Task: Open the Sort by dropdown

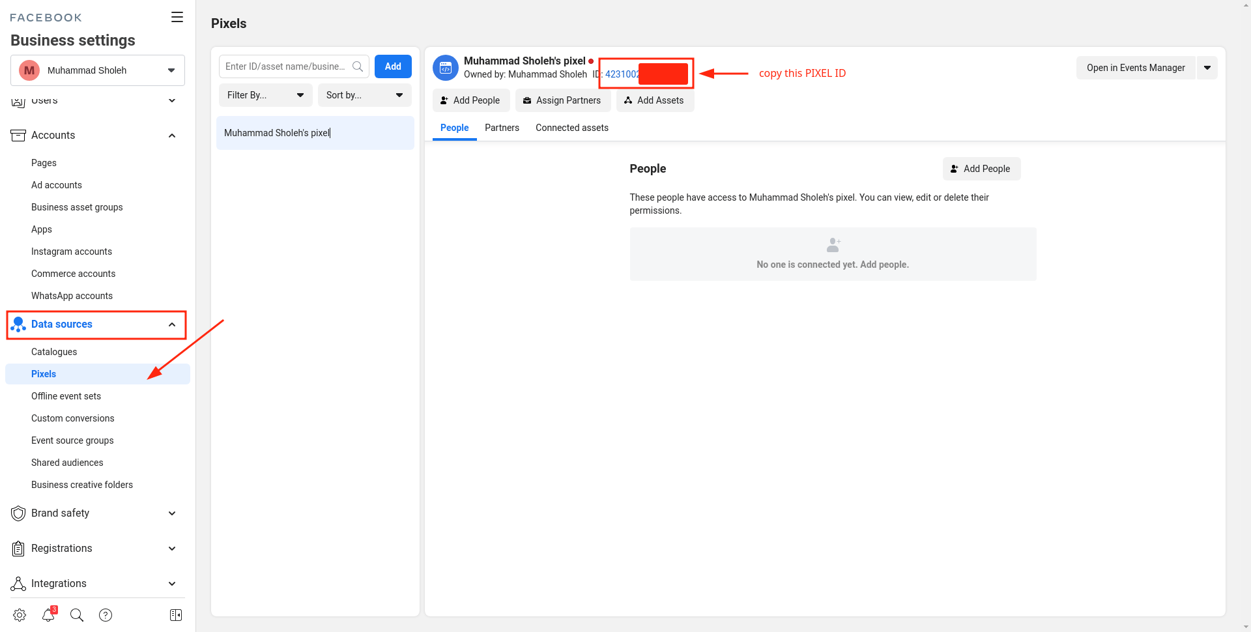Action: [x=365, y=95]
